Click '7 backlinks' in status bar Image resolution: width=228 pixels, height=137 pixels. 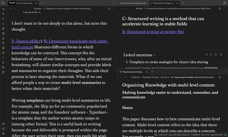coord(195,135)
